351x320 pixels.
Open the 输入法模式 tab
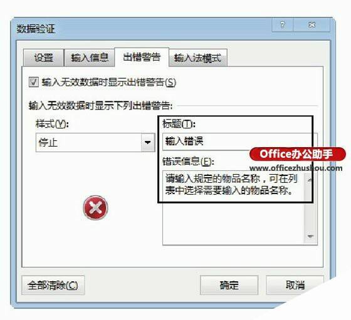pos(198,58)
